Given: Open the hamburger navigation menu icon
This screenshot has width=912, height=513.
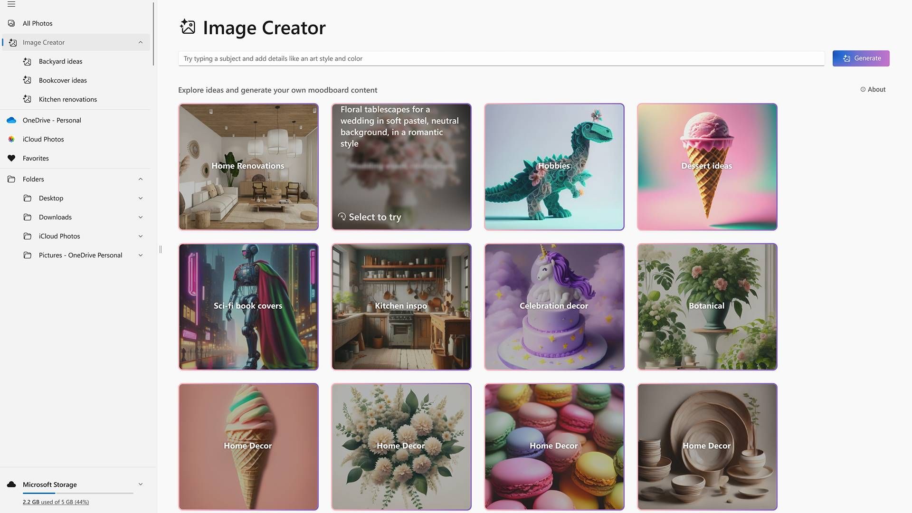Looking at the screenshot, I should click(x=11, y=4).
